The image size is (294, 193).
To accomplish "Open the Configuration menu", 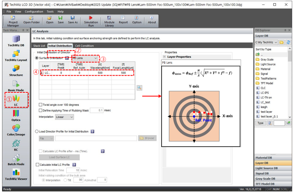I will (34, 12).
